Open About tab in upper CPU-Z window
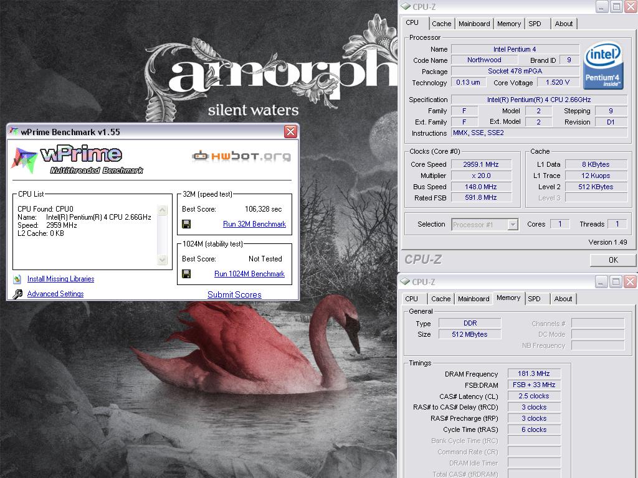 click(x=563, y=24)
